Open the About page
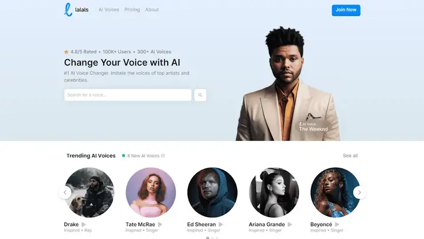 tap(152, 9)
